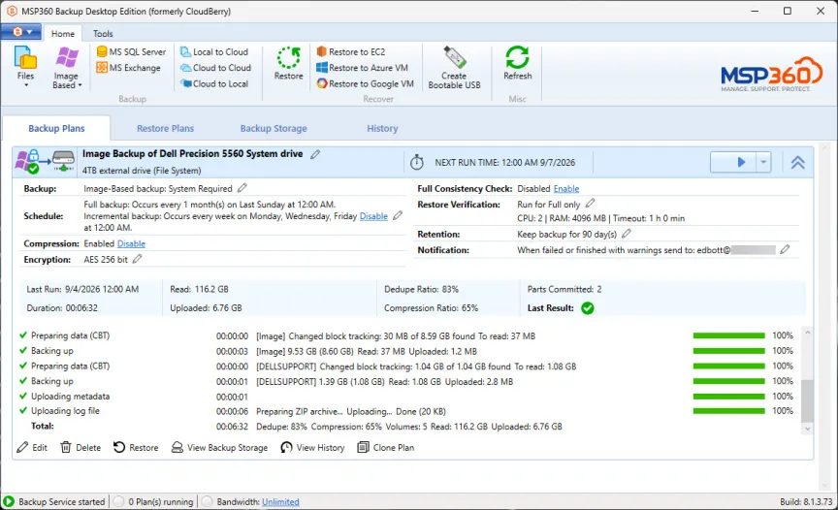The image size is (838, 510).
Task: Click the Edit plan button
Action: click(32, 448)
